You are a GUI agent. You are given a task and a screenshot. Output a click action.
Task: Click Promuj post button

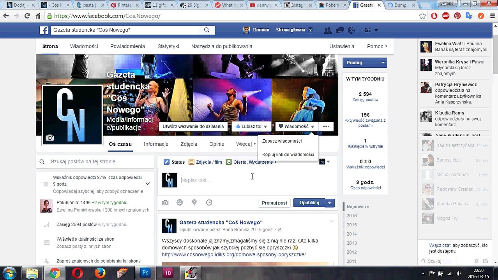pyautogui.click(x=274, y=203)
